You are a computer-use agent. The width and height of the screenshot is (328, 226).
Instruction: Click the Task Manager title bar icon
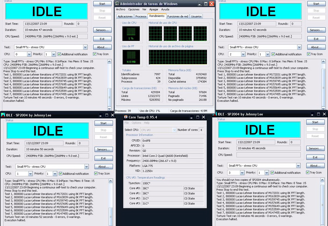tap(117, 4)
